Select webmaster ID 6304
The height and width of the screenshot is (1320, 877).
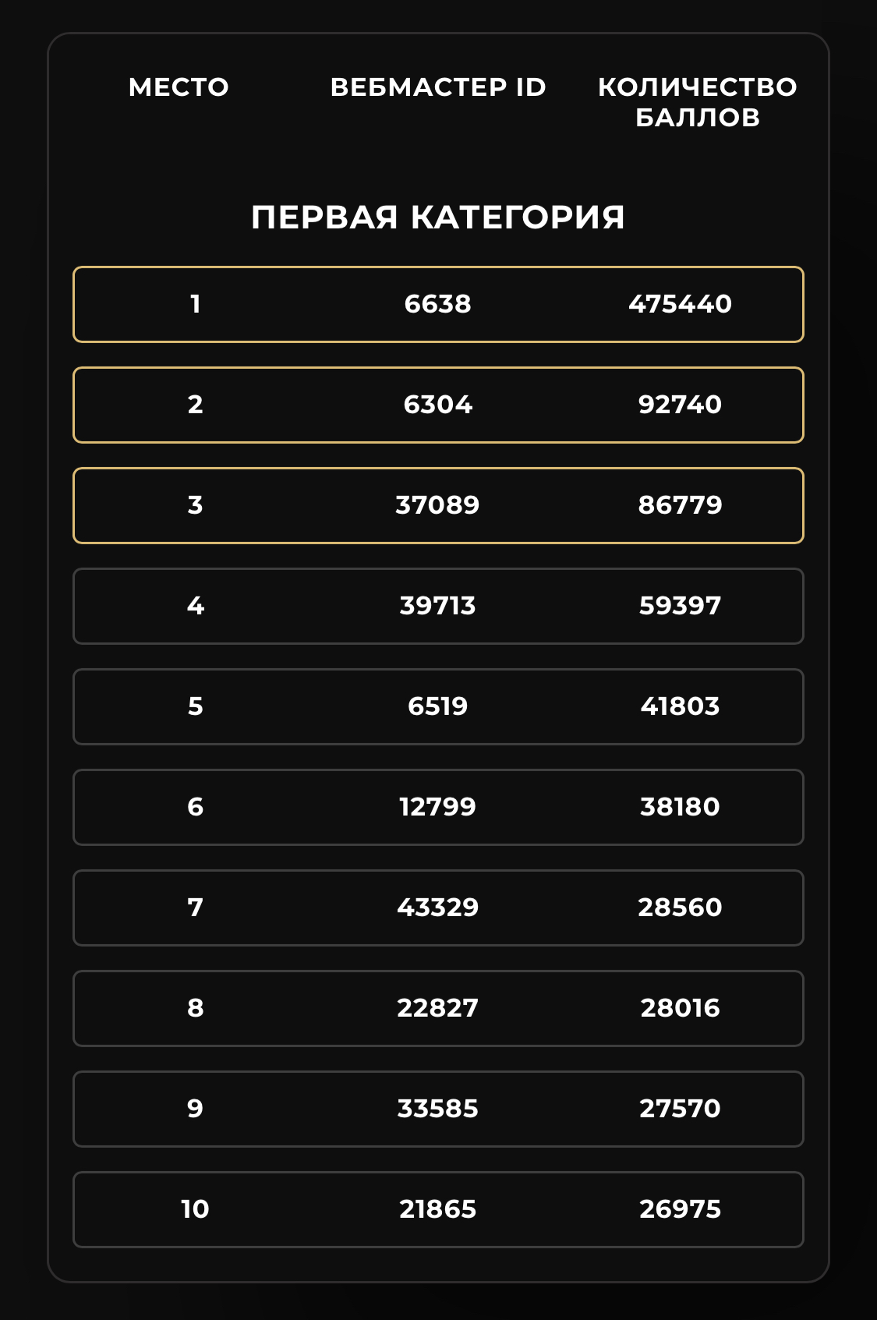click(438, 405)
